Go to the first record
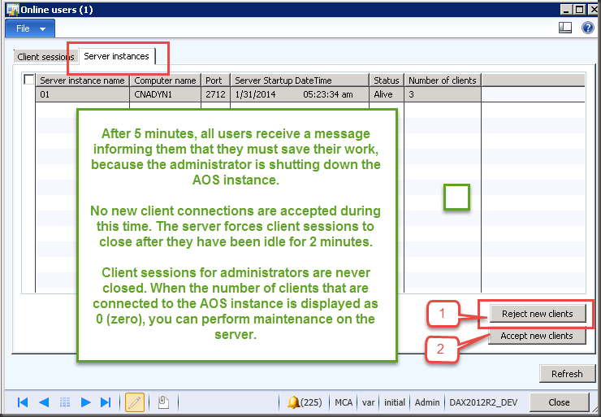The image size is (601, 417). (x=23, y=402)
